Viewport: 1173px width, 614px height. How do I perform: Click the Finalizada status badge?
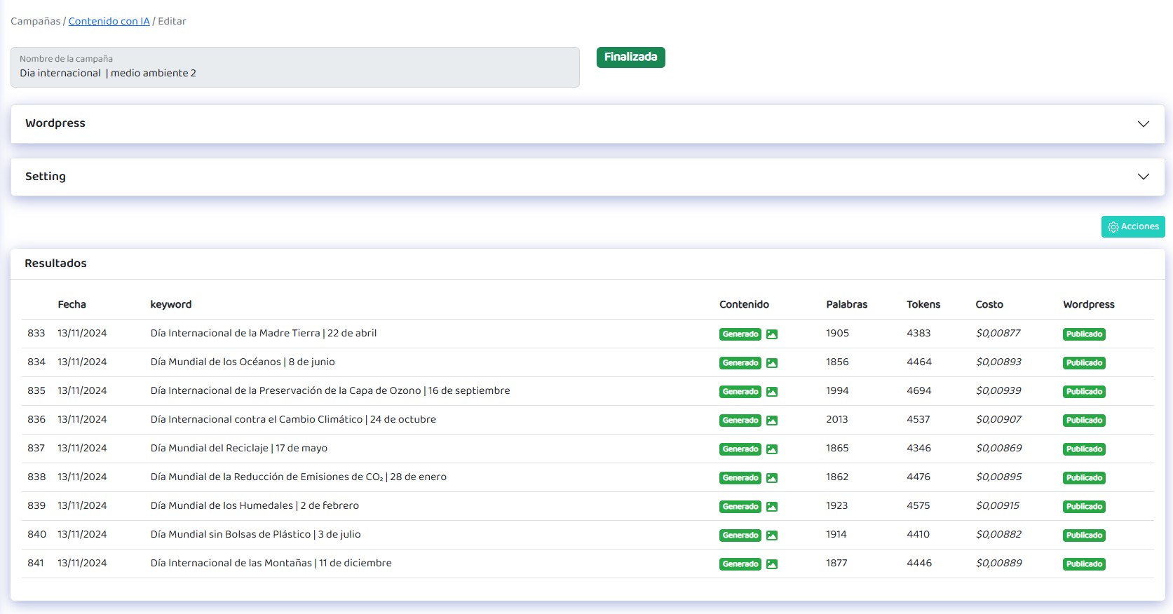pyautogui.click(x=630, y=57)
